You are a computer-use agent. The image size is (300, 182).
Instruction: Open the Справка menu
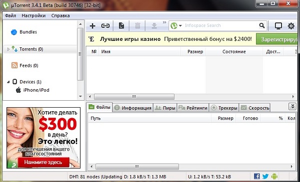point(60,15)
